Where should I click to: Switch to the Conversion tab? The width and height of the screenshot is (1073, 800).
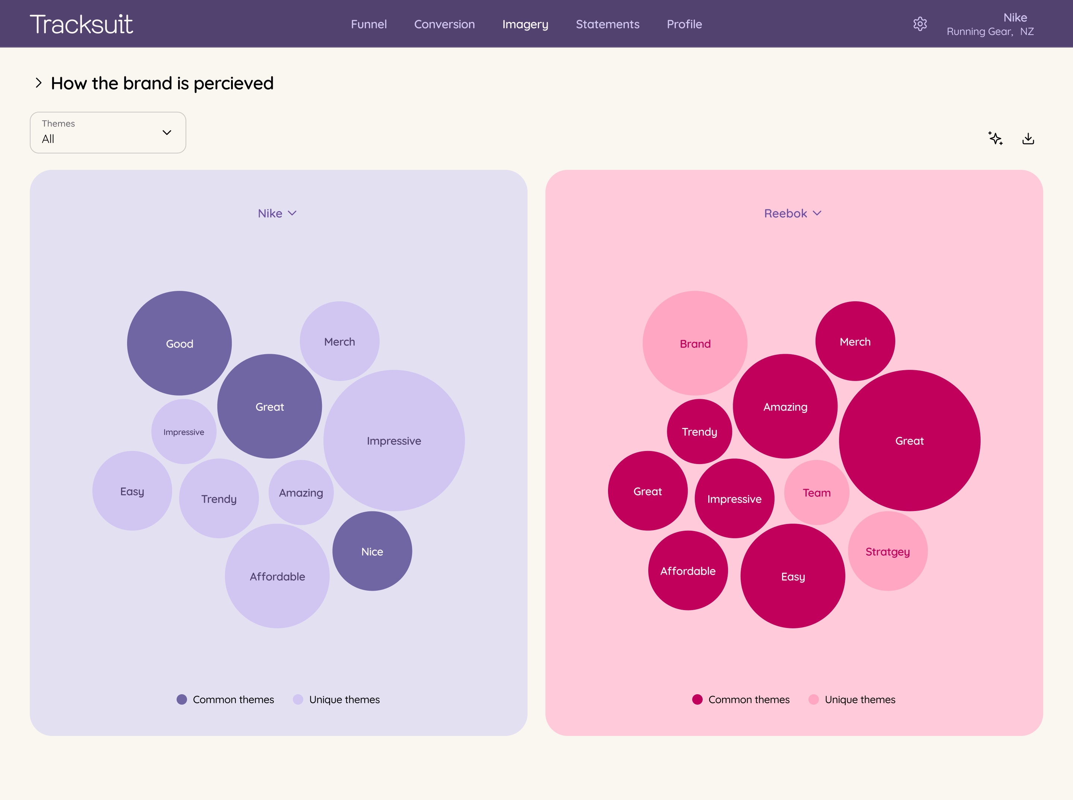[x=444, y=24]
